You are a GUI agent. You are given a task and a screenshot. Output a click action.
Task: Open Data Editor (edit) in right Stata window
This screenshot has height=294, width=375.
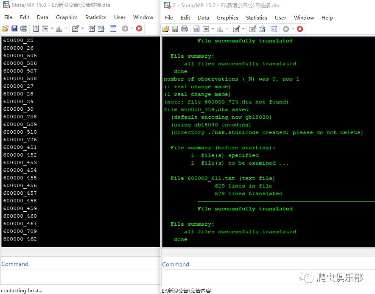click(252, 29)
